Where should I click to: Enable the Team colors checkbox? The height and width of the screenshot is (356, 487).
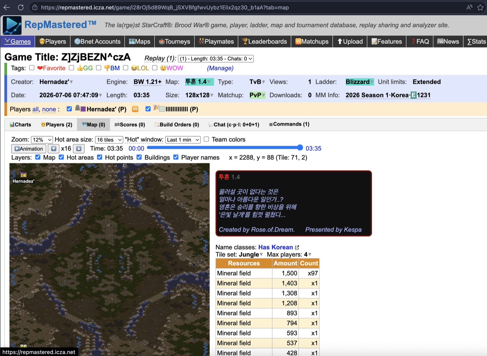(x=206, y=139)
